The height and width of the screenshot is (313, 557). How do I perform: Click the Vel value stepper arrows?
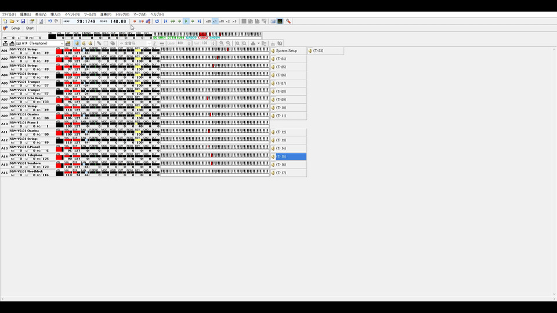click(x=213, y=43)
